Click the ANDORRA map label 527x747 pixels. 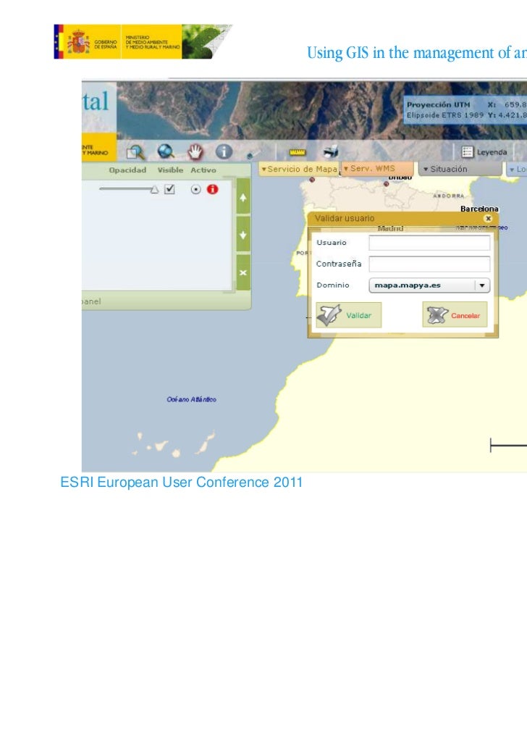click(448, 196)
